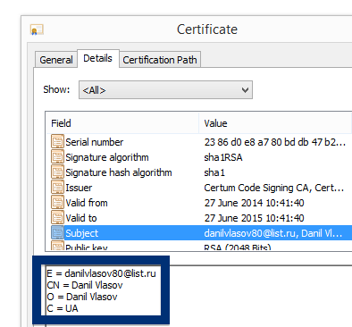The width and height of the screenshot is (352, 327).
Task: Click the sha1 hash algorithm value
Action: pyautogui.click(x=214, y=172)
